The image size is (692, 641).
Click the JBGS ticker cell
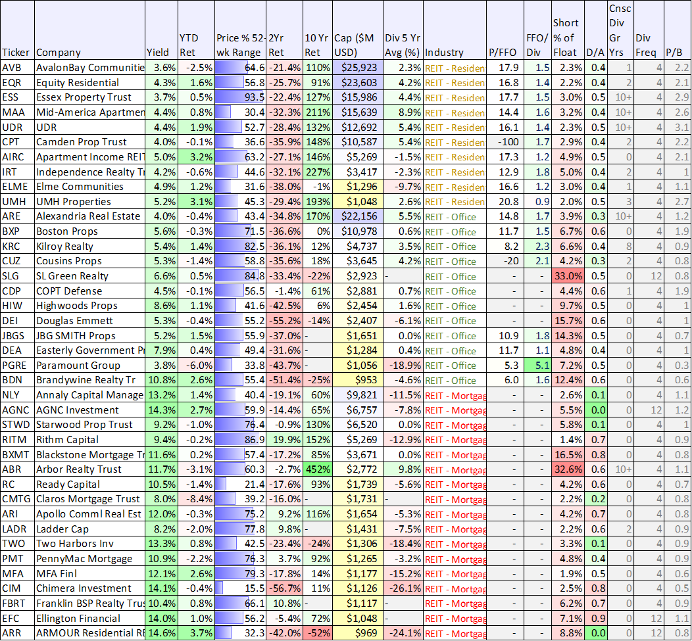point(17,335)
